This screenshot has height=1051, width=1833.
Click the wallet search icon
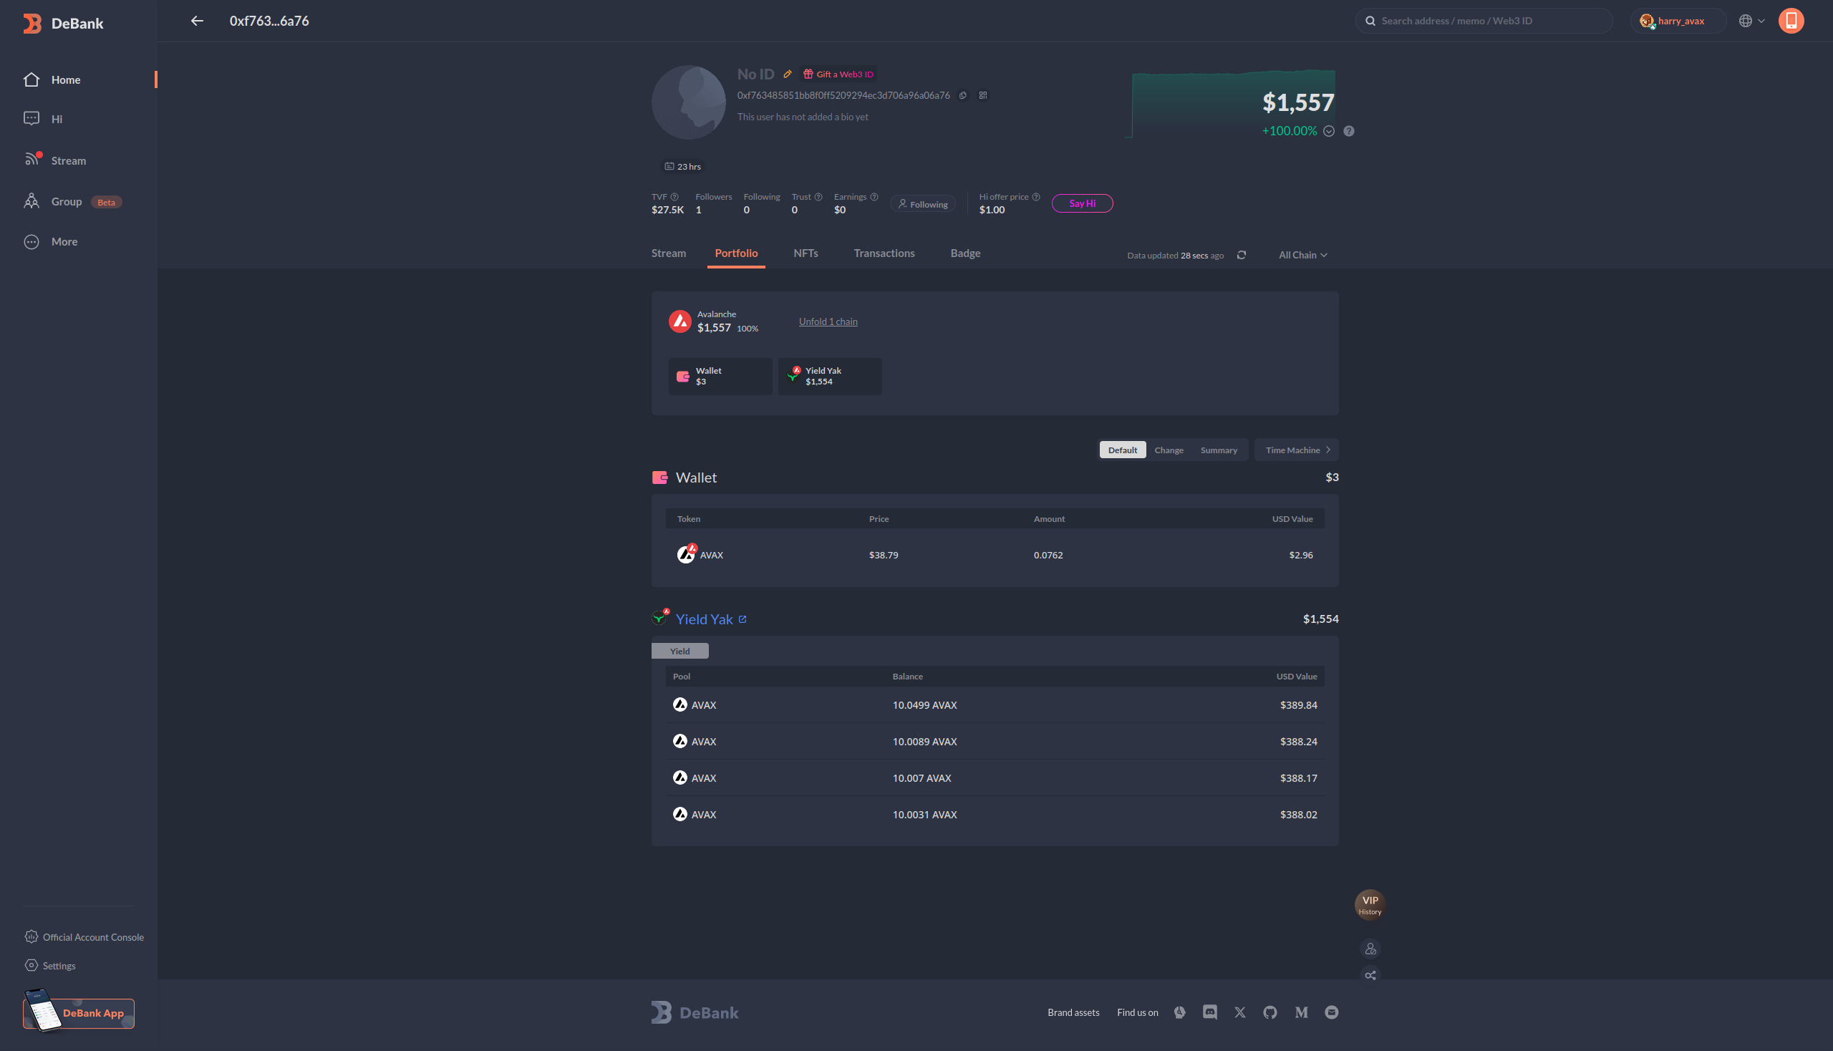point(1371,21)
